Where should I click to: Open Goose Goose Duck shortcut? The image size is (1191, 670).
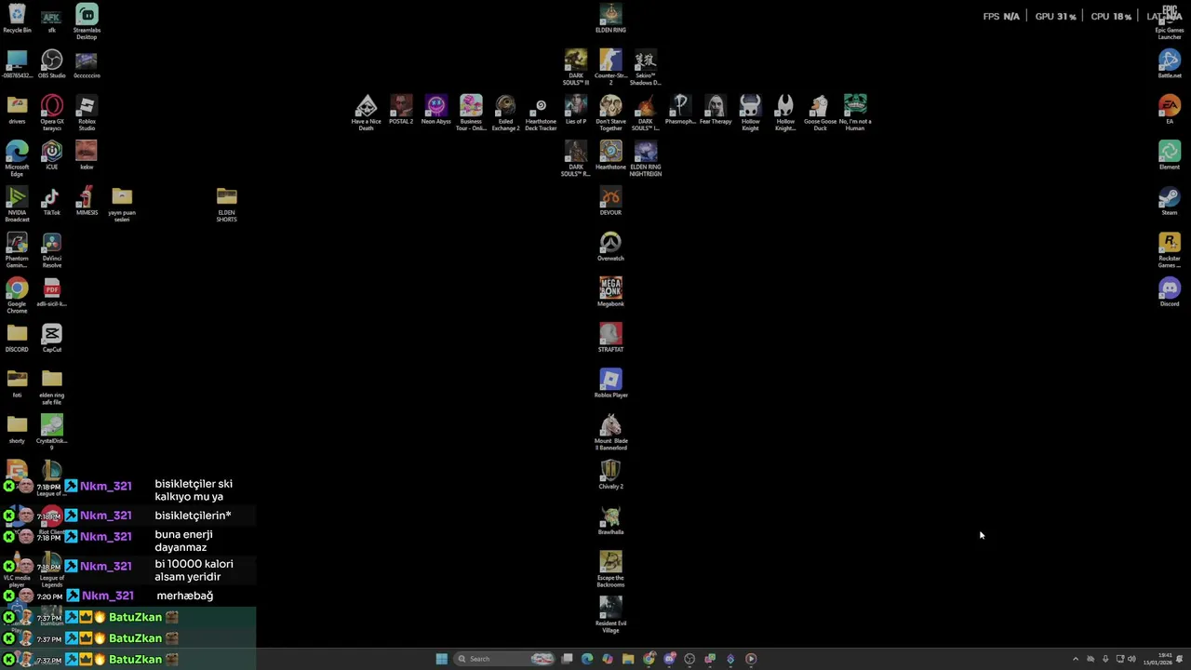pos(820,113)
